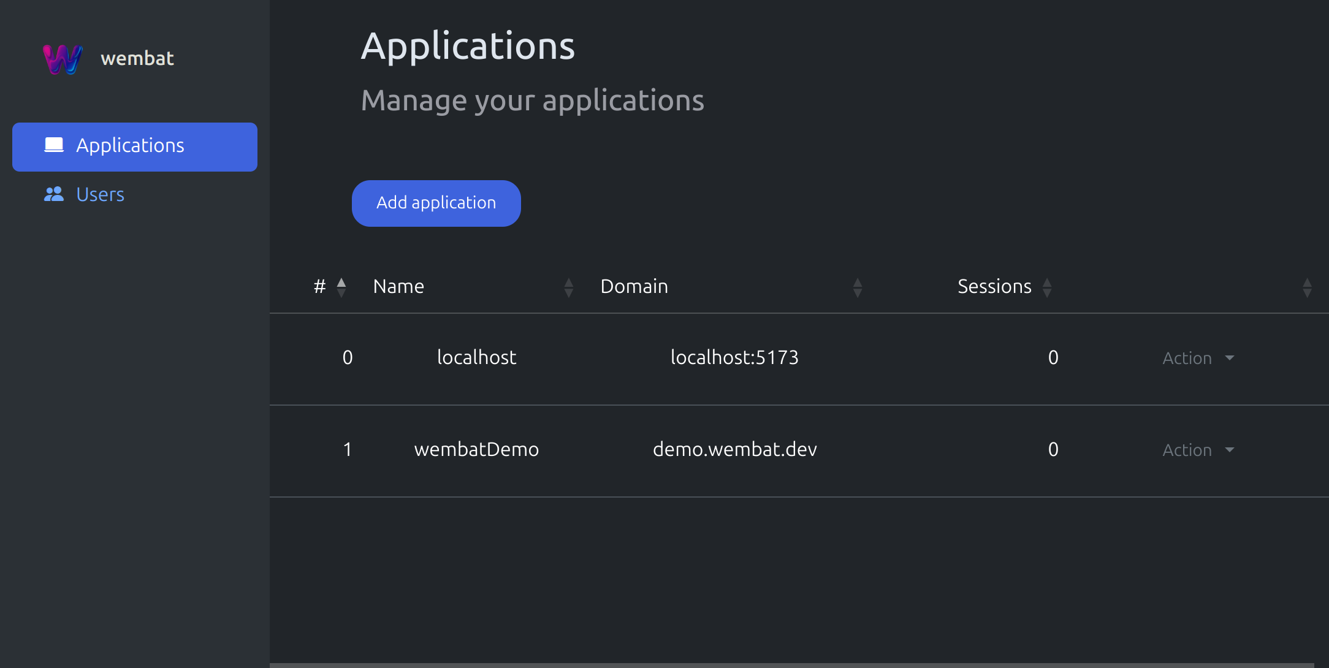Screen dimensions: 1329x668
Task: Click the people icon beside Users
Action: click(54, 194)
